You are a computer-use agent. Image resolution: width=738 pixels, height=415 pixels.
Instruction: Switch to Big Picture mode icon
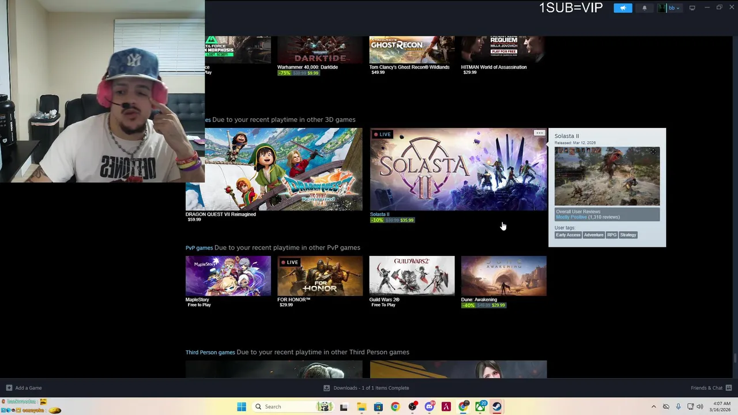(692, 8)
